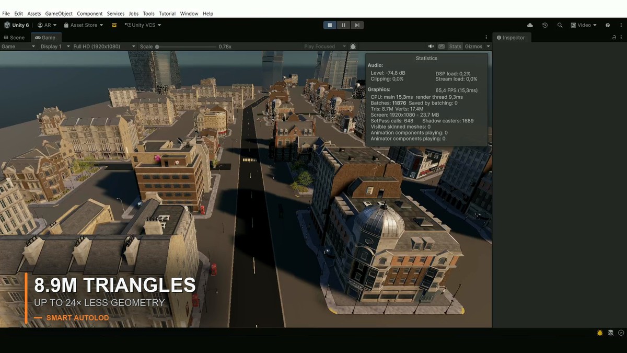The height and width of the screenshot is (353, 627).
Task: Click the yellow package toolbar icon
Action: coord(114,25)
